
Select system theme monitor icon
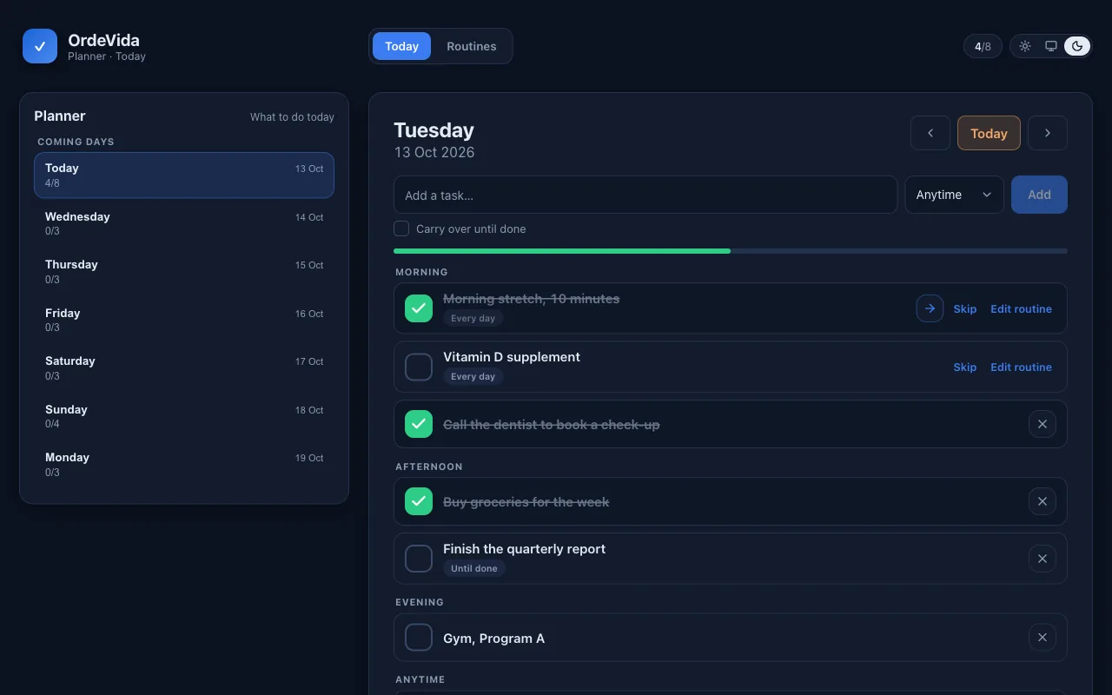1051,46
